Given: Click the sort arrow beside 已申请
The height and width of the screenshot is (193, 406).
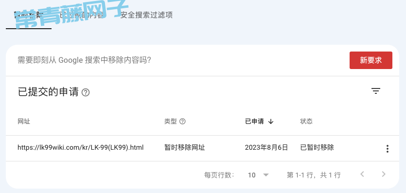Looking at the screenshot, I should click(270, 122).
